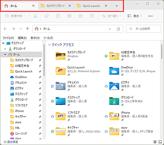Open the ソフトウエア folder in content pane
This screenshot has height=145, width=164.
(60, 116)
